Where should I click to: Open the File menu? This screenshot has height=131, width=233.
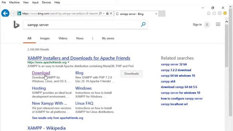[4, 3]
